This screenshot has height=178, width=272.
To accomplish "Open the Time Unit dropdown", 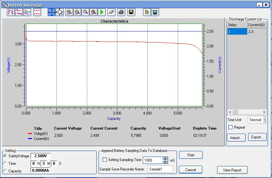I will coord(265,120).
